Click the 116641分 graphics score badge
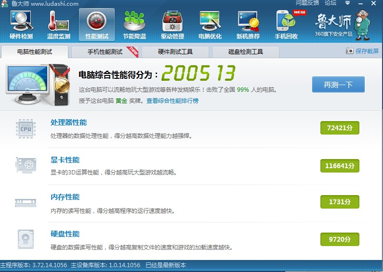 coord(340,166)
